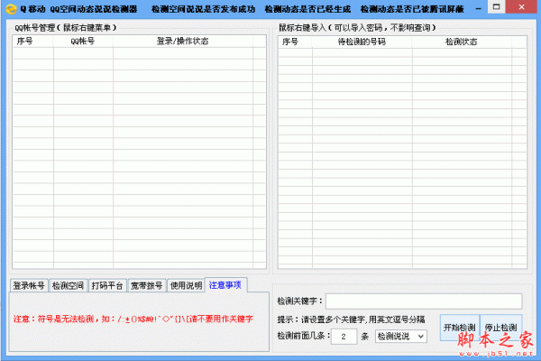The height and width of the screenshot is (361, 541).
Task: Click the 检测前面几条 number field
Action: (x=344, y=337)
